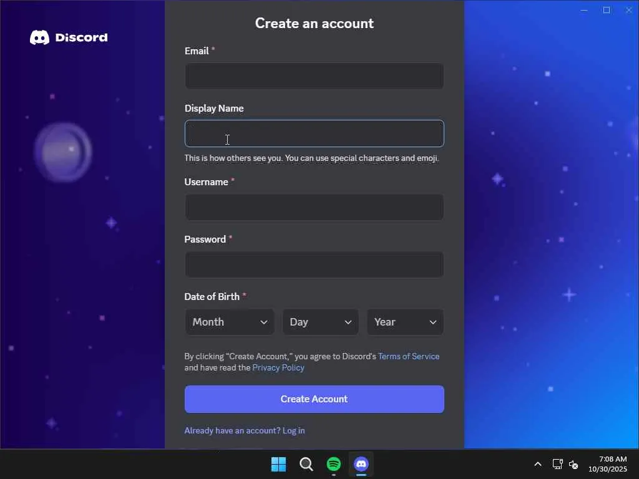
Task: Follow the Already have an account? Log in link
Action: tap(245, 430)
